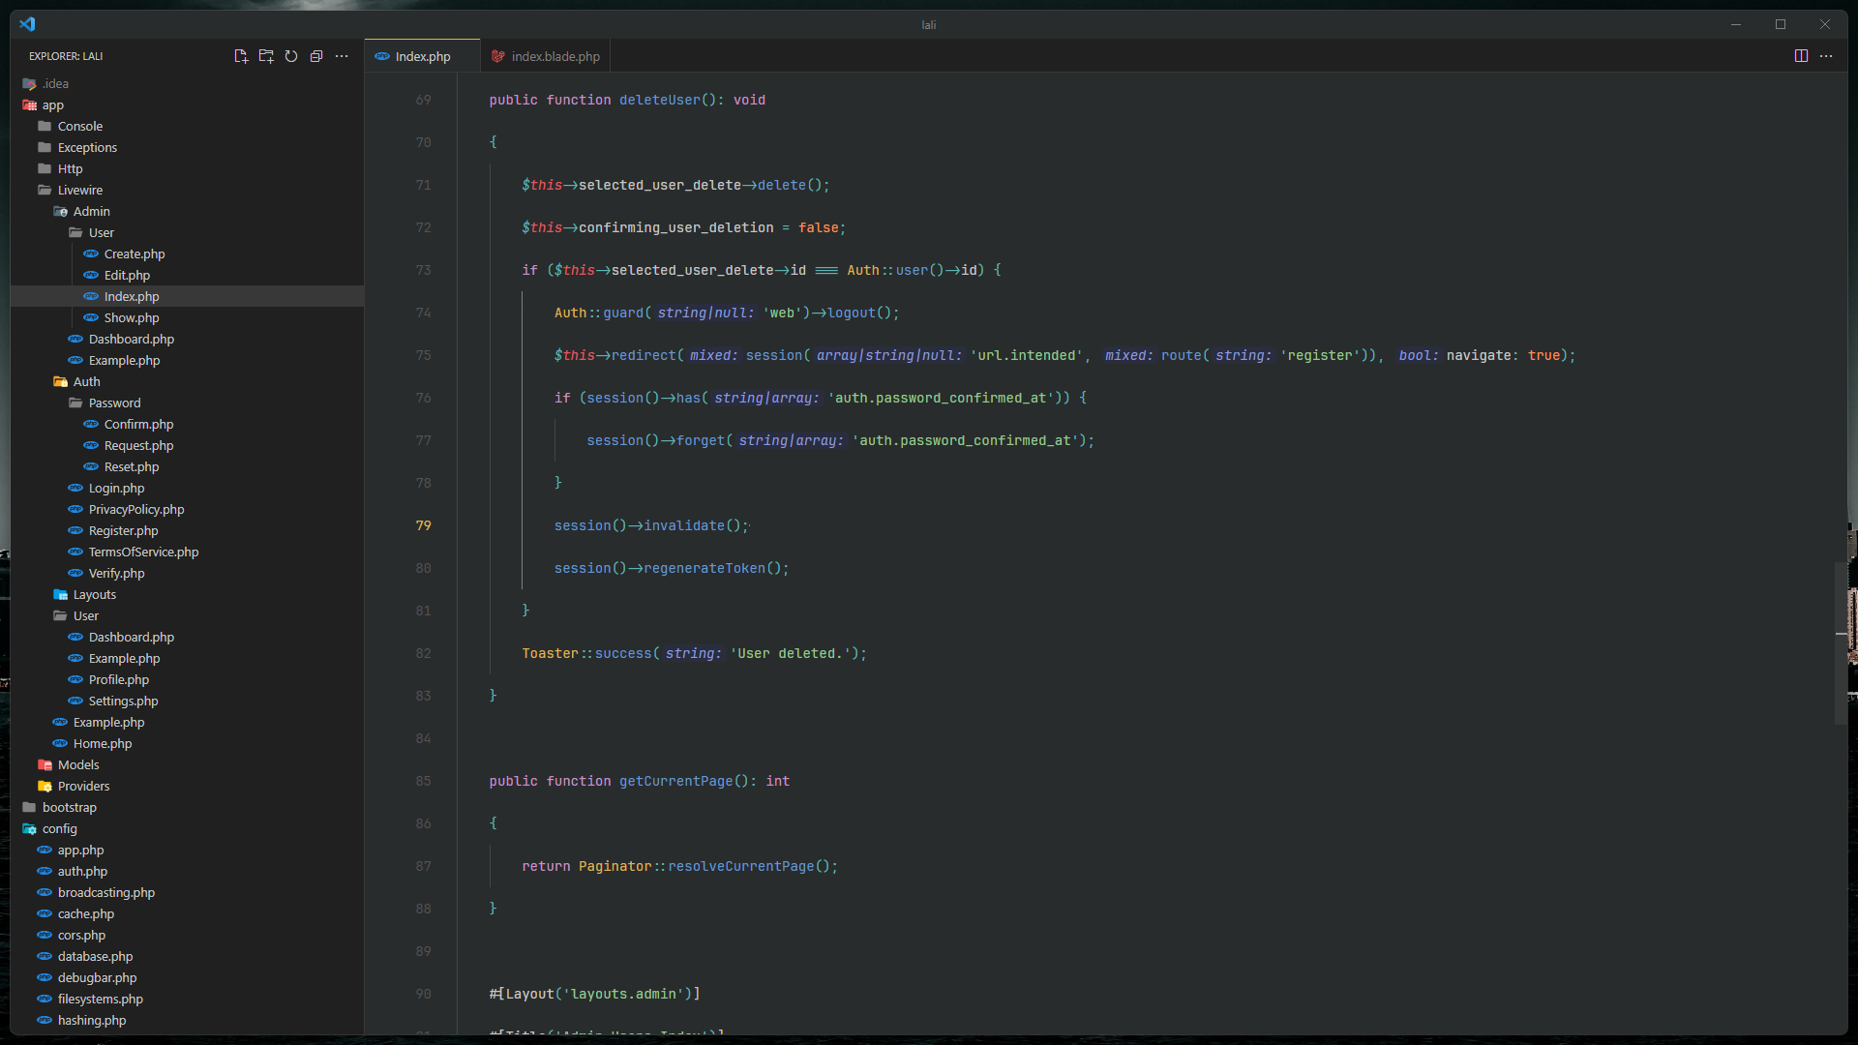The image size is (1858, 1045).
Task: Collapse all folders in Explorer
Action: pos(316,56)
